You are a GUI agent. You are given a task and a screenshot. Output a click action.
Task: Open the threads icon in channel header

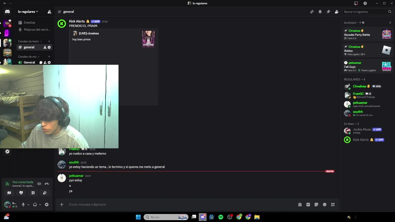click(312, 12)
